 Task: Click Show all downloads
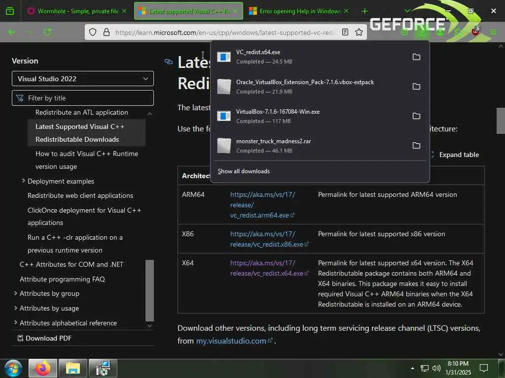(244, 171)
